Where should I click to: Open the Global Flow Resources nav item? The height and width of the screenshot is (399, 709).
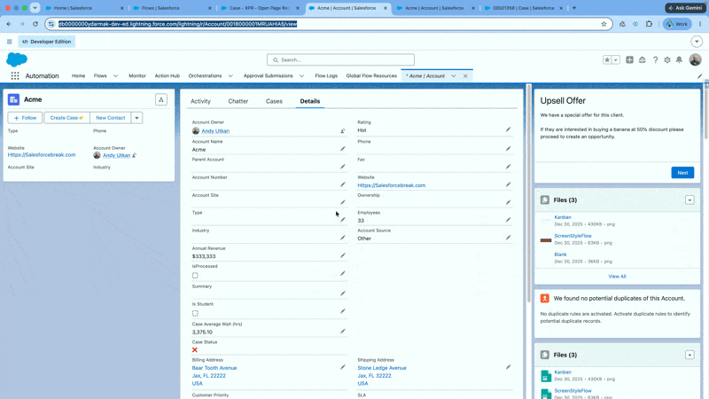pos(371,76)
